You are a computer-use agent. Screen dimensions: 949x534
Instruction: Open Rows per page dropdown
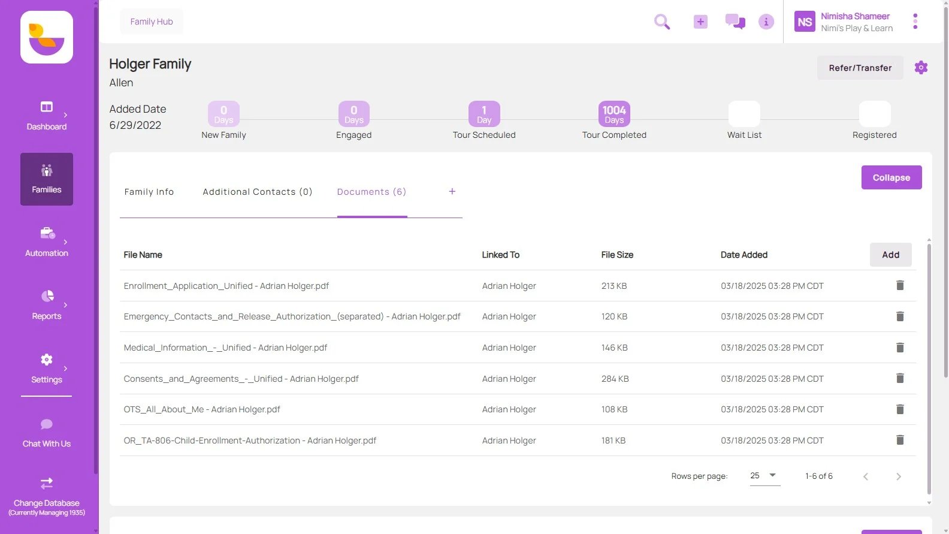[764, 476]
